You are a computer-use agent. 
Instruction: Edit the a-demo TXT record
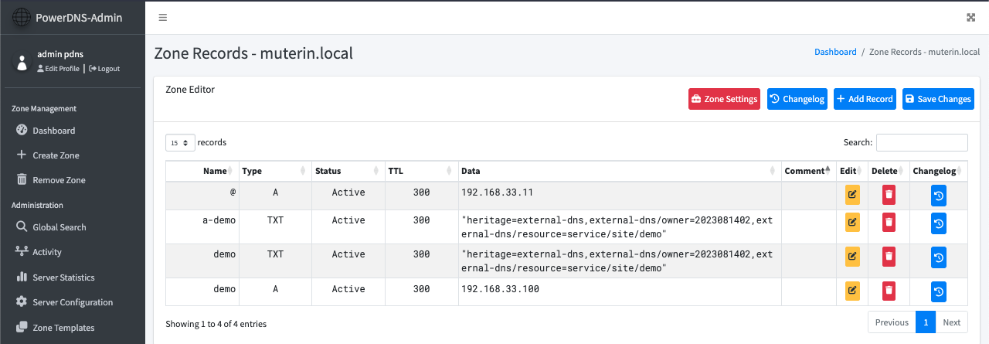852,223
